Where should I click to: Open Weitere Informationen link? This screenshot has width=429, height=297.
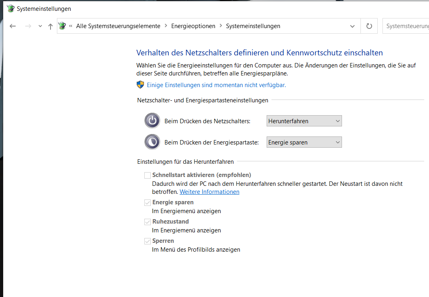210,192
